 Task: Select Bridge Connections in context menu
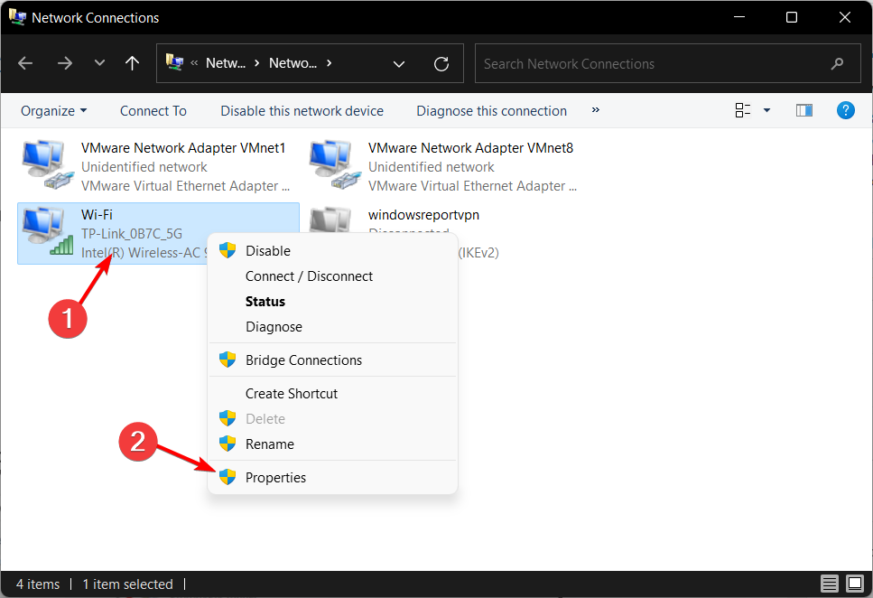pos(303,360)
